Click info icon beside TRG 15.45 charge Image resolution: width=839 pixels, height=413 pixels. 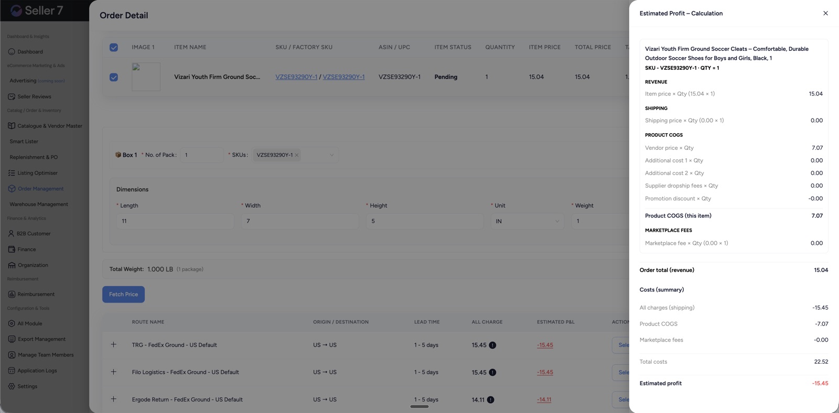[492, 345]
